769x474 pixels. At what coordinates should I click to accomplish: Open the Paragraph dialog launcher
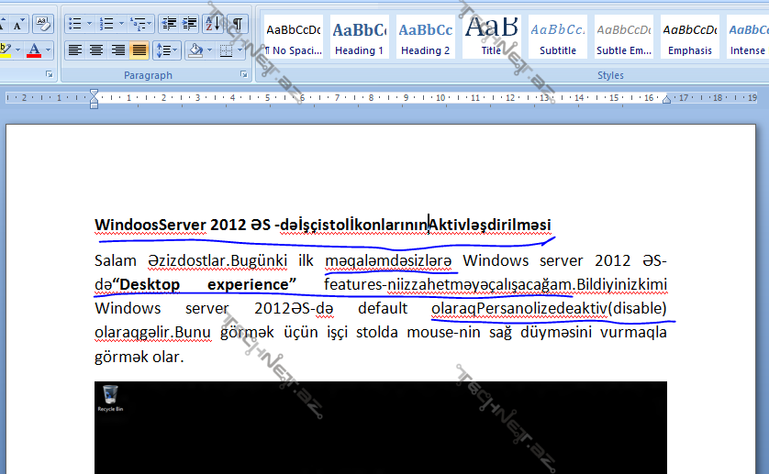tap(244, 74)
